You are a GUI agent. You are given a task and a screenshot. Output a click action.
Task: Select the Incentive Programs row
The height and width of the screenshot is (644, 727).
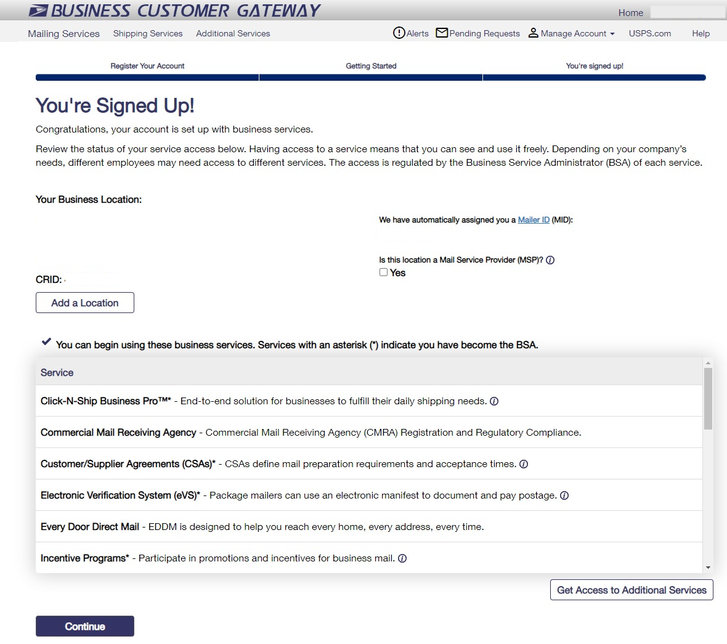[369, 558]
